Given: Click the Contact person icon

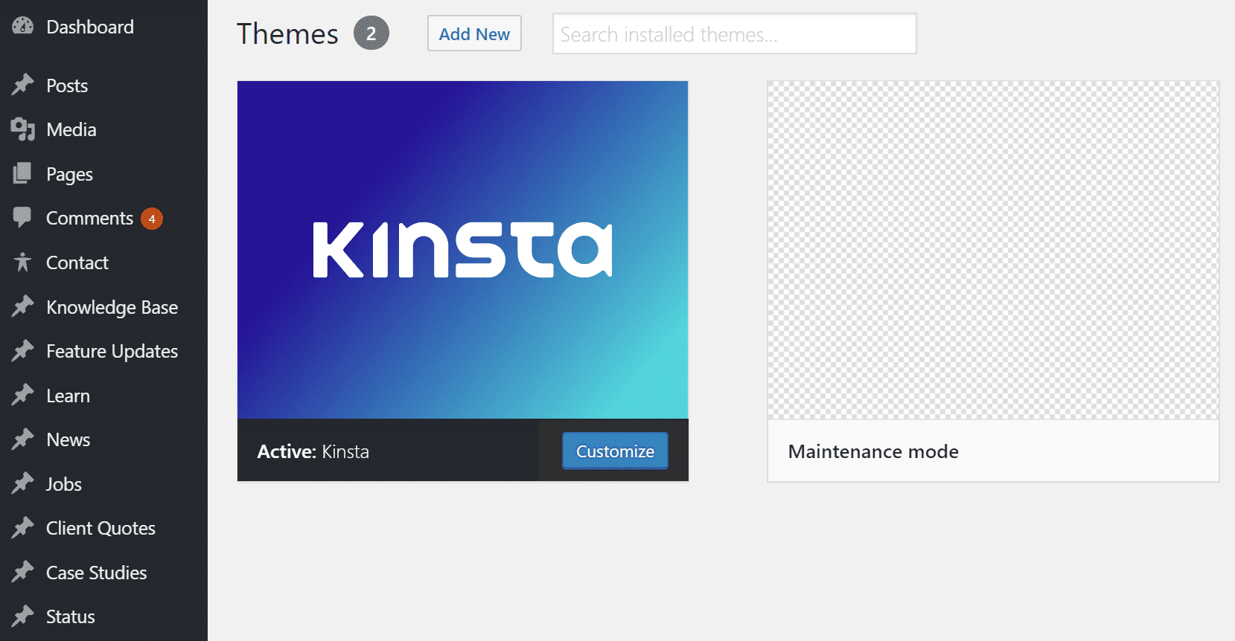Looking at the screenshot, I should (x=23, y=262).
